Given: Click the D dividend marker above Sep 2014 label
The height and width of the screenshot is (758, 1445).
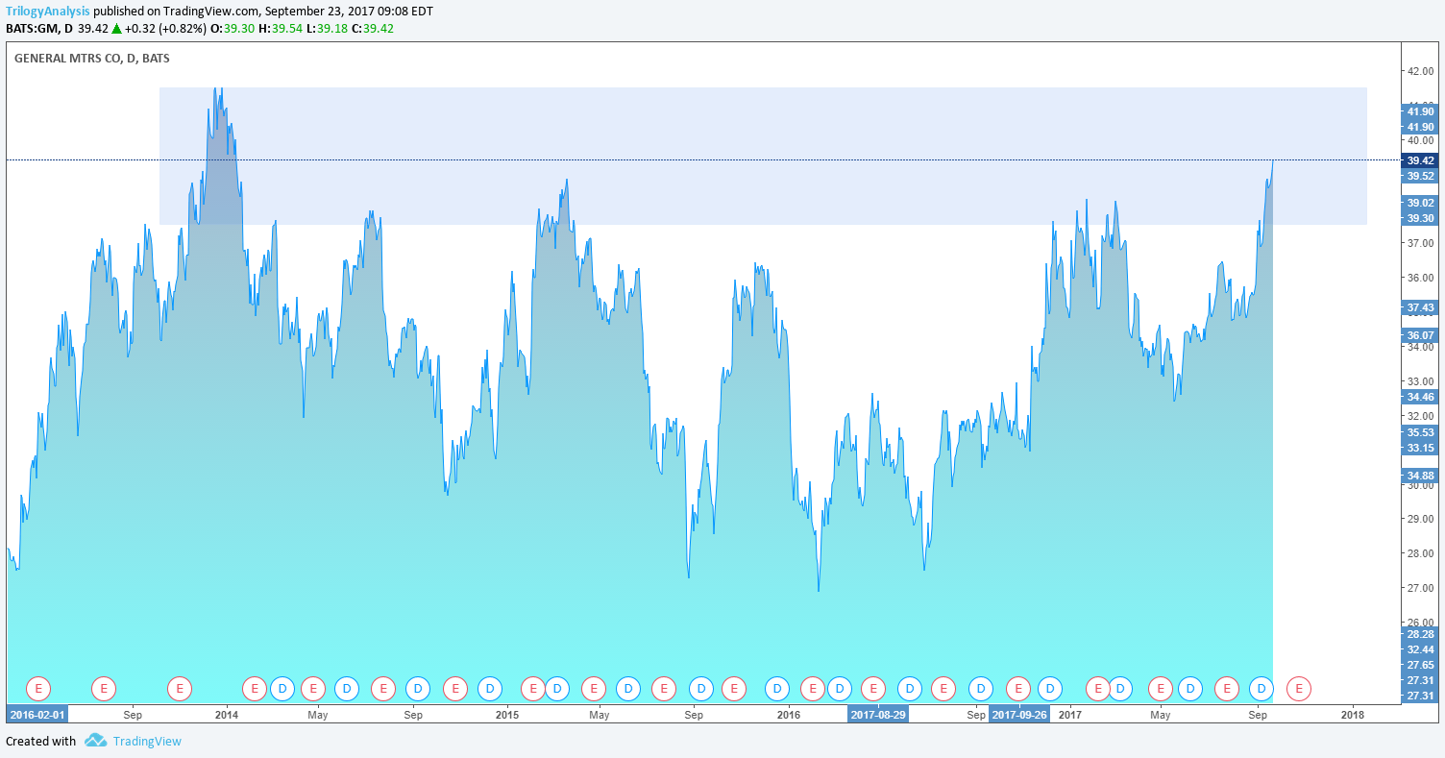Looking at the screenshot, I should (418, 688).
